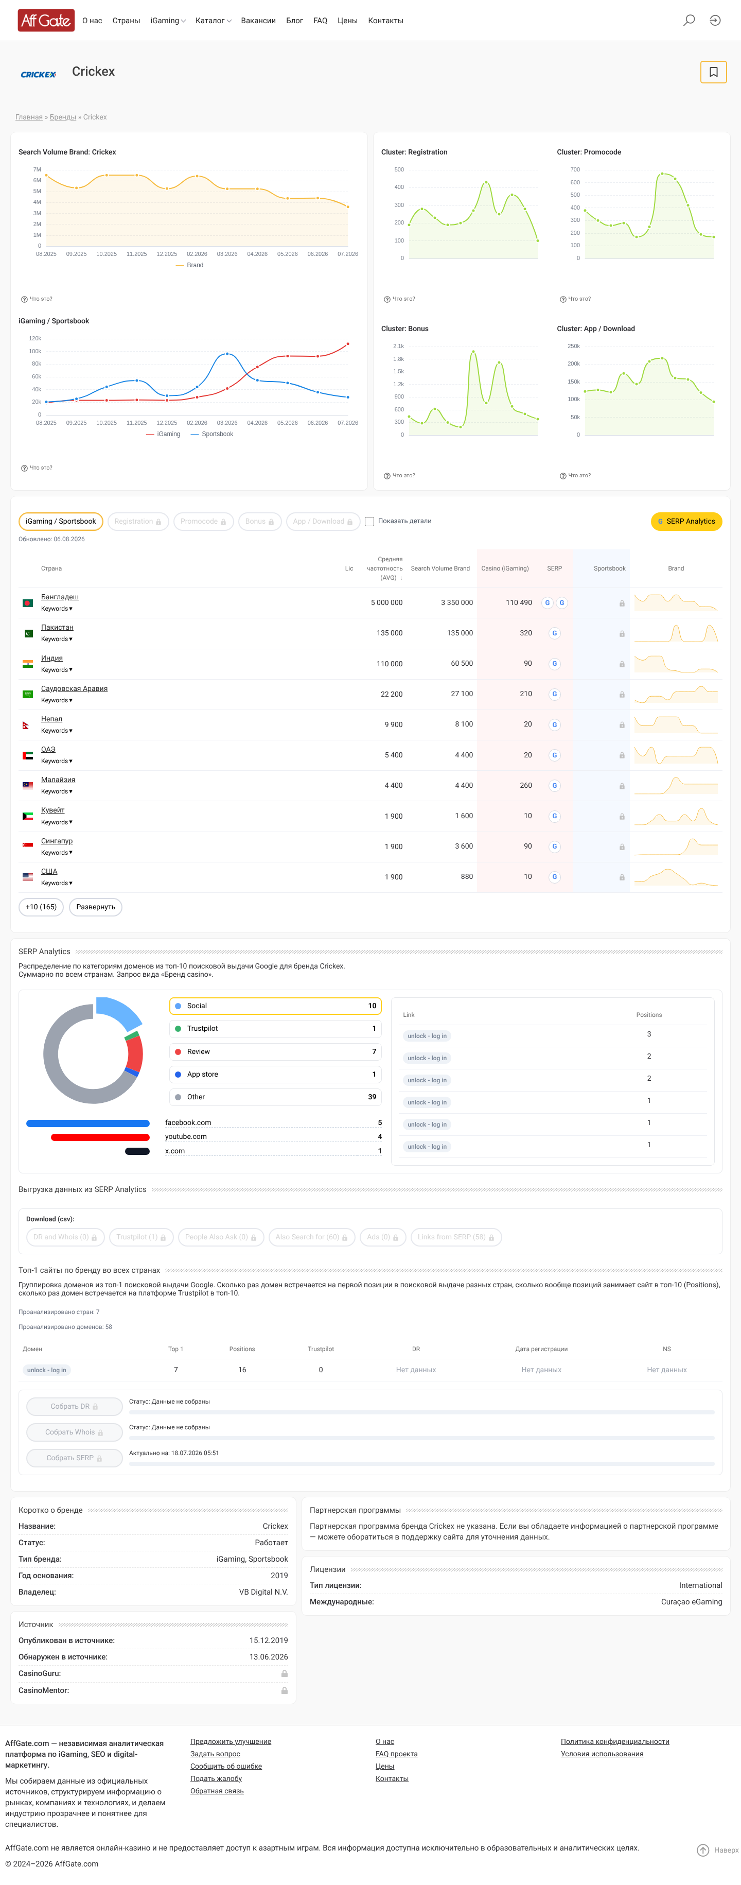Screen dimensions: 741x1885
Task: Expand Keywords under Индия
Action: [56, 670]
